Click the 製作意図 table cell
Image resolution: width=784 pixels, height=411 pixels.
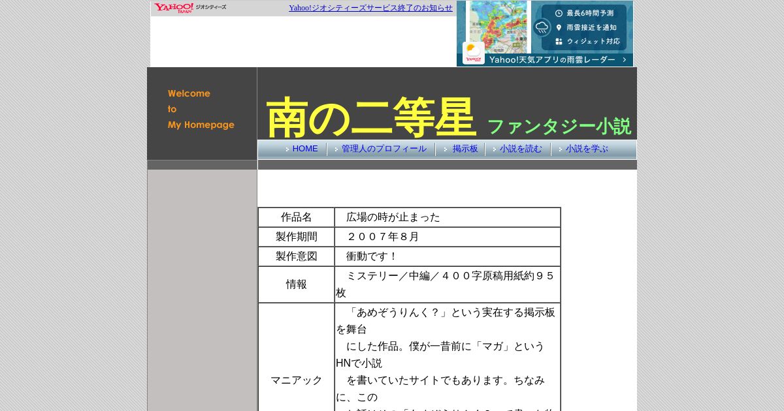point(297,256)
